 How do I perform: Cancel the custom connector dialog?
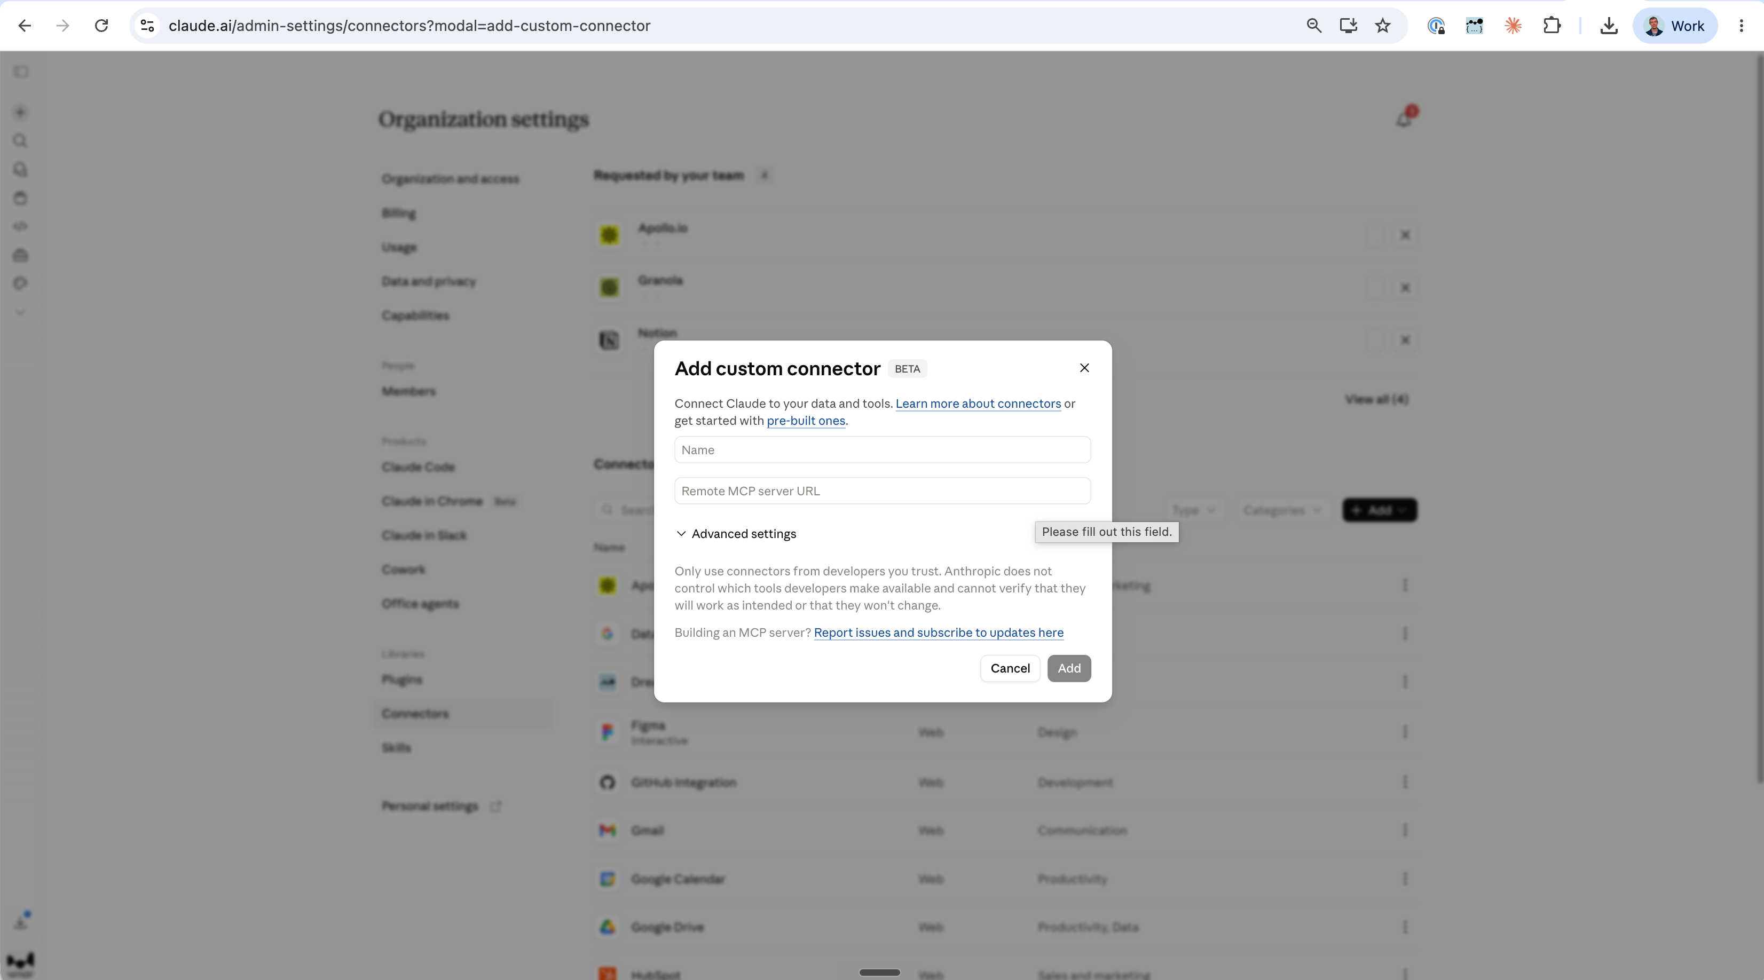click(1010, 668)
